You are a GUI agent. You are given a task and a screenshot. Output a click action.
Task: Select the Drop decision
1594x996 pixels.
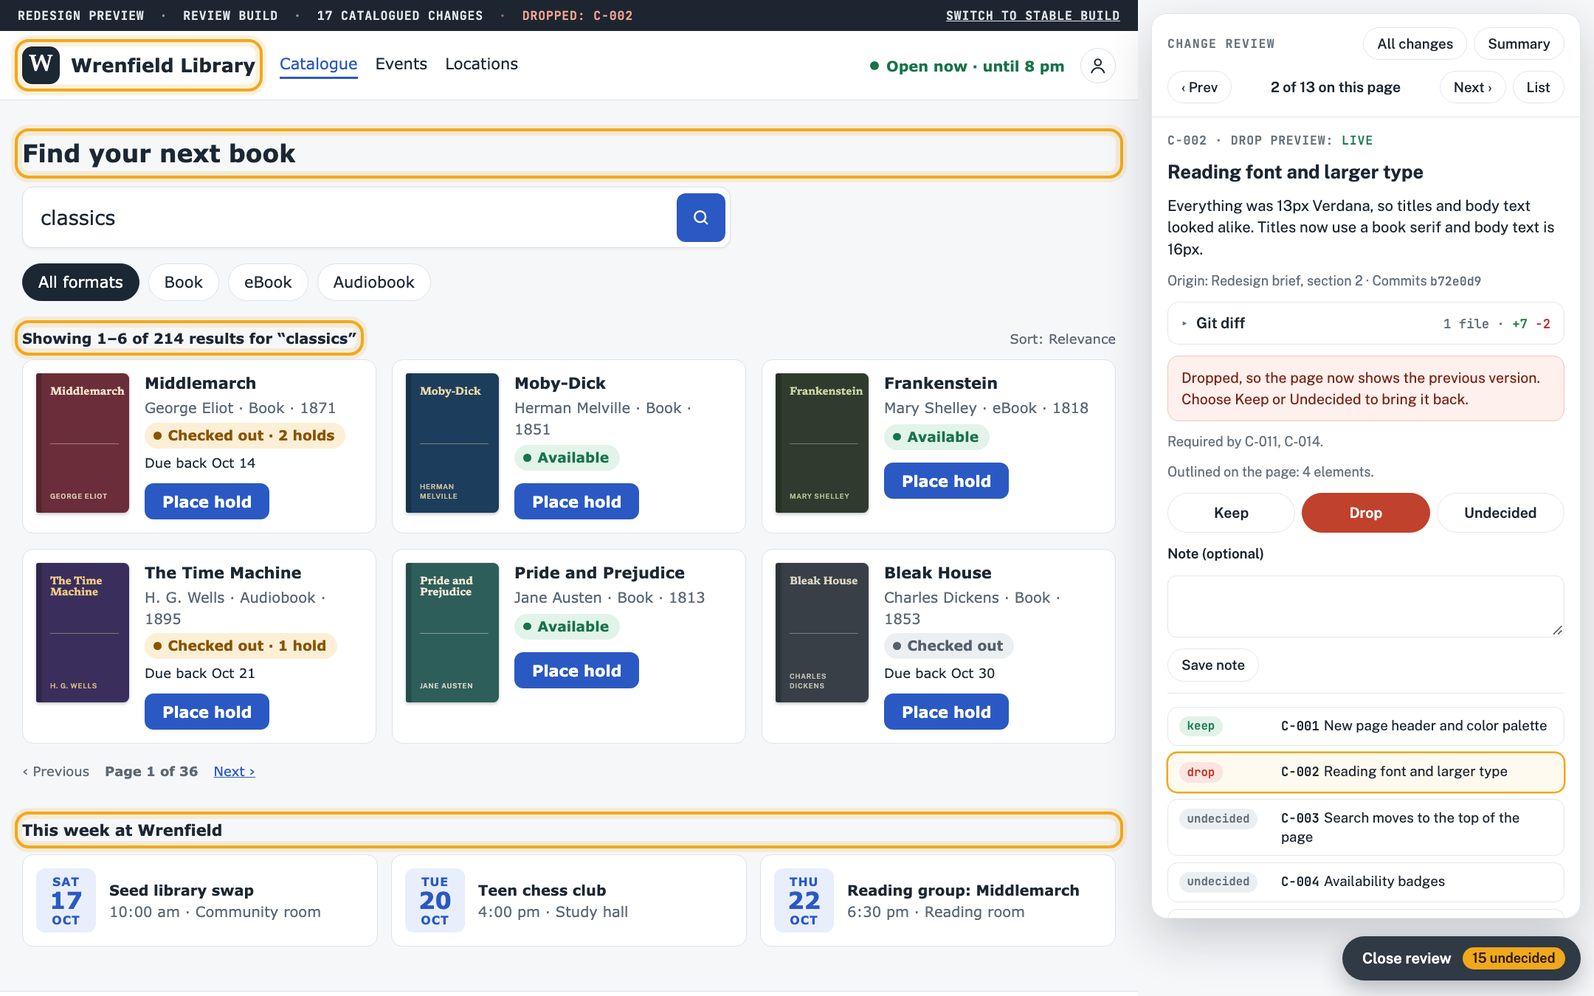[x=1365, y=513]
